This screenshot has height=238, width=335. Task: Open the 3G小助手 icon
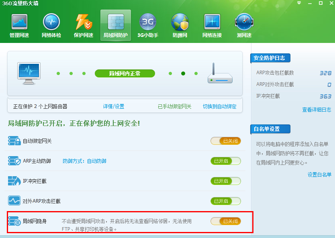(x=148, y=26)
